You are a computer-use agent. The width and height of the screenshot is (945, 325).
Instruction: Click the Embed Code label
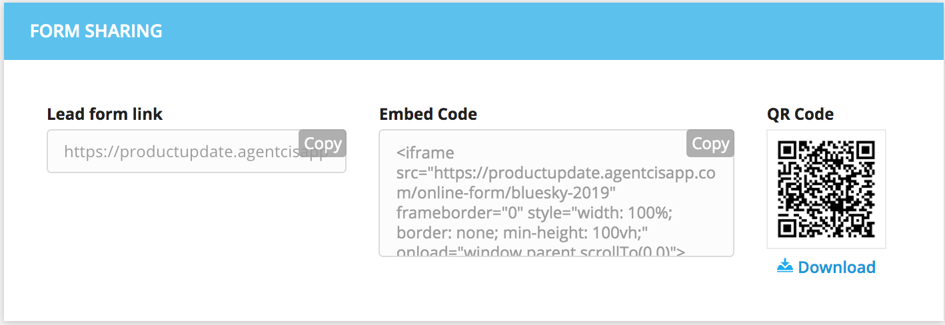(428, 114)
